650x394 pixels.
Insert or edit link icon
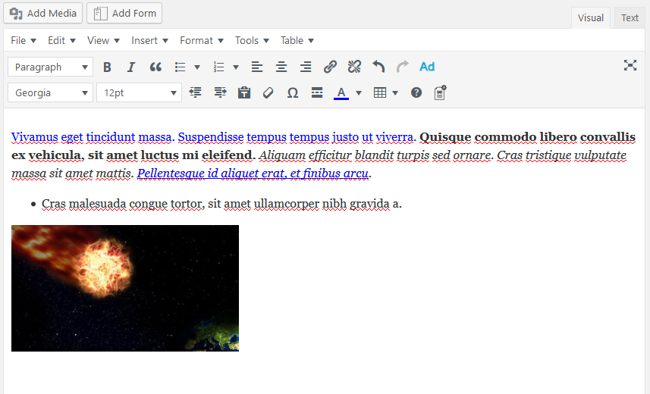coord(330,67)
